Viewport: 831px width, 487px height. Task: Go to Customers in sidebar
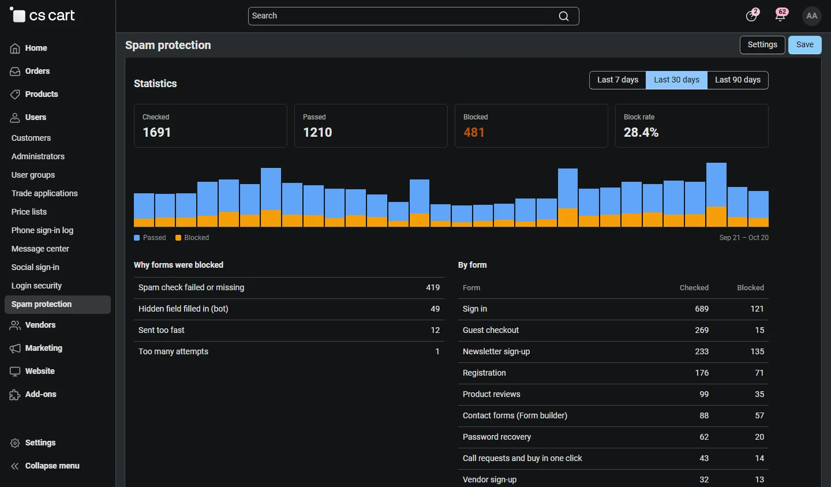31,138
